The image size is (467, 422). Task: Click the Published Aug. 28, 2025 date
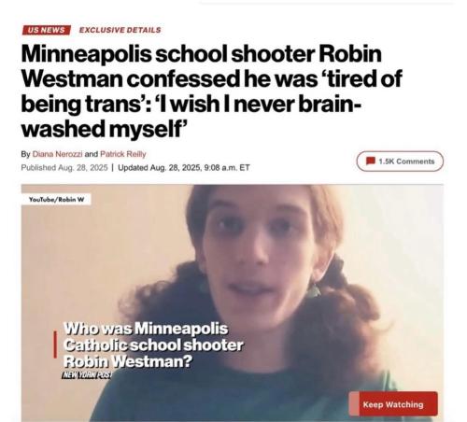click(x=64, y=168)
